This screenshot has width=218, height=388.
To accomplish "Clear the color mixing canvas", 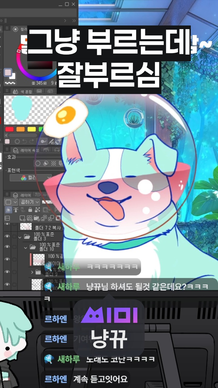I will (17, 142).
